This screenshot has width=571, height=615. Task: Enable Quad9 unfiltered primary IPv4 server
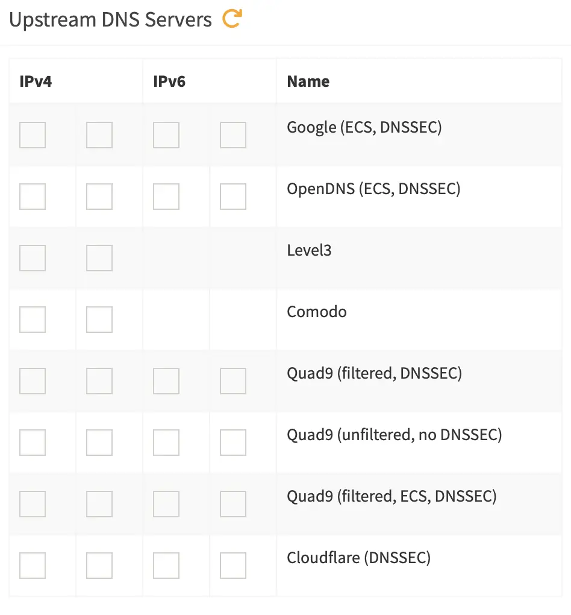point(32,442)
